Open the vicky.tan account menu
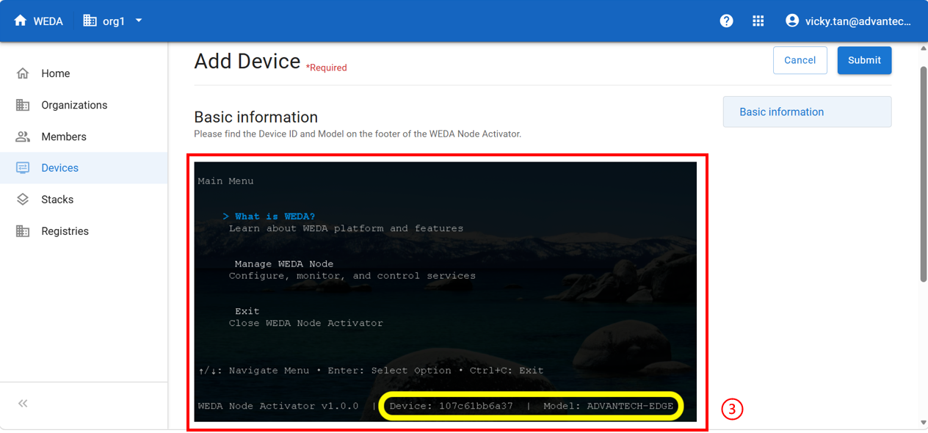 tap(848, 21)
